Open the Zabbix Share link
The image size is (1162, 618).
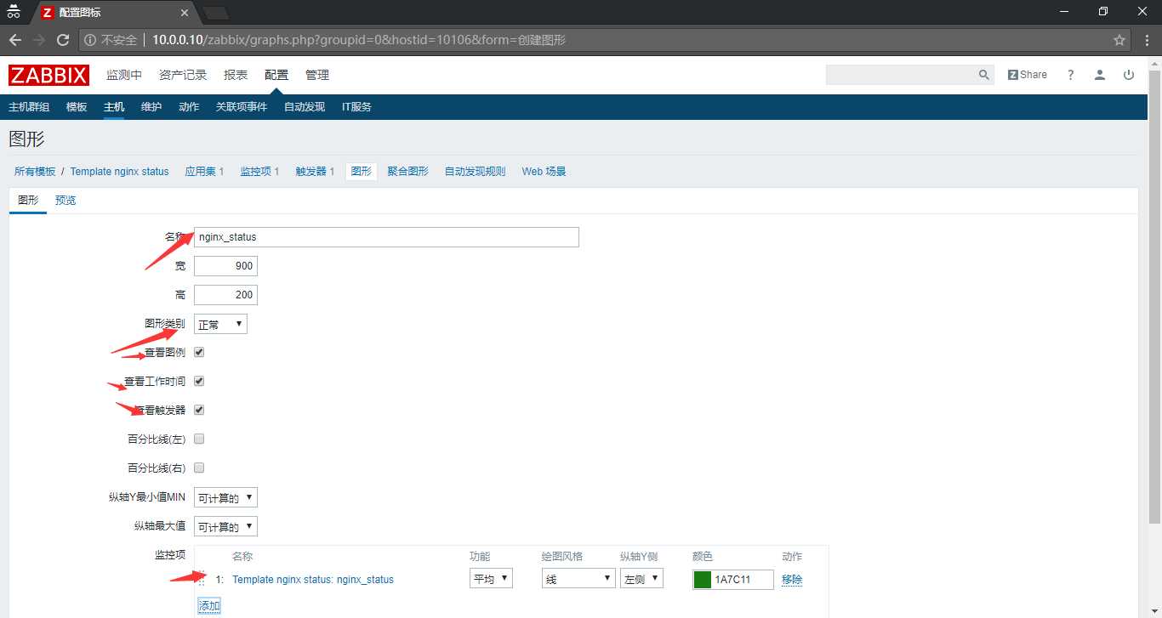pos(1028,75)
